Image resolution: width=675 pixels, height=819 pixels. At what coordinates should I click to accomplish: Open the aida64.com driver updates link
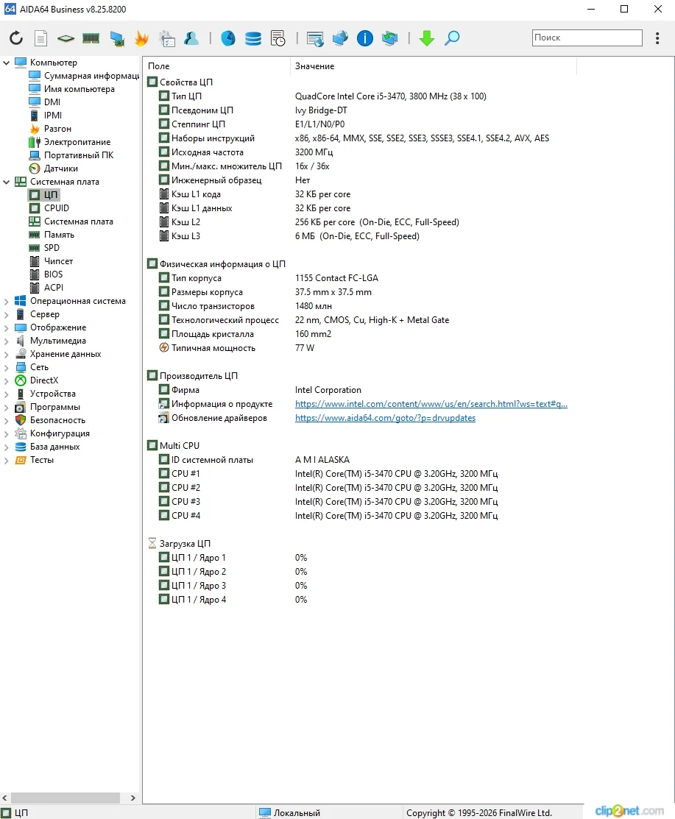coord(385,418)
